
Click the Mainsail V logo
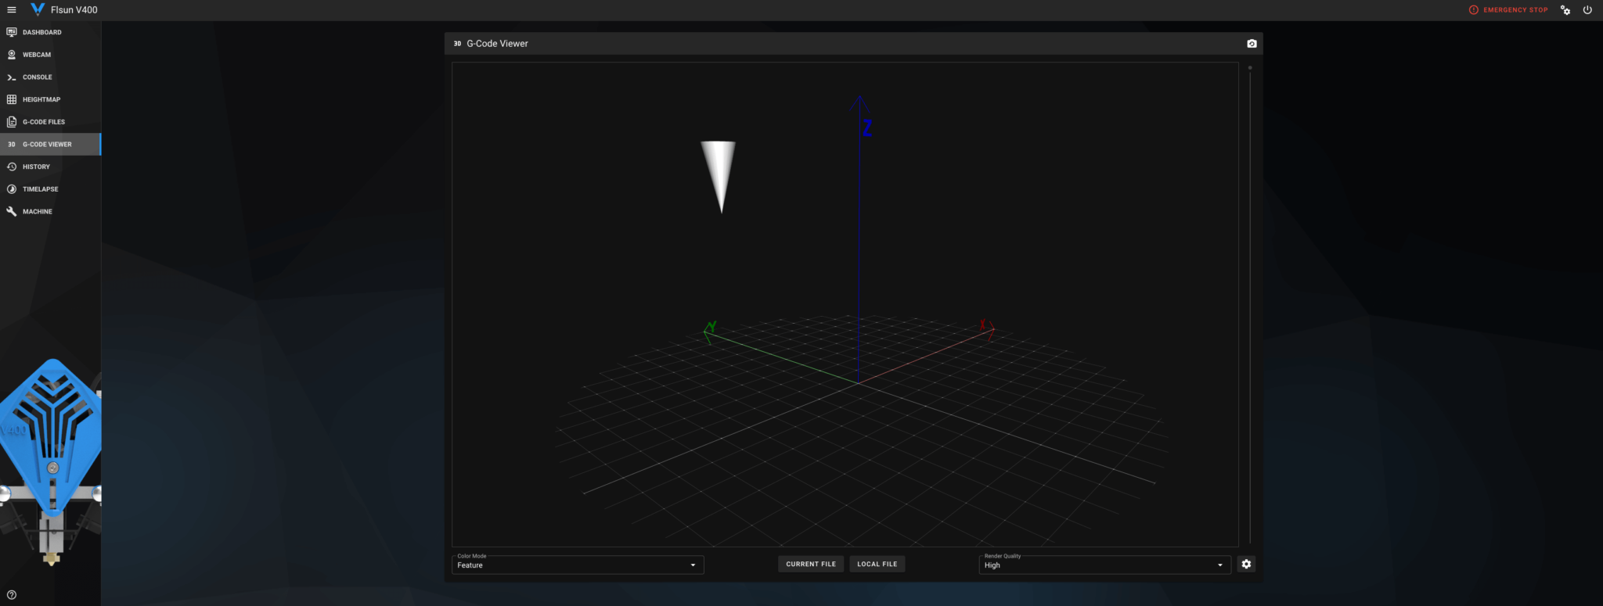pyautogui.click(x=37, y=9)
